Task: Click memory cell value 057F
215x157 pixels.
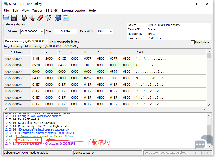Action: [90, 59]
